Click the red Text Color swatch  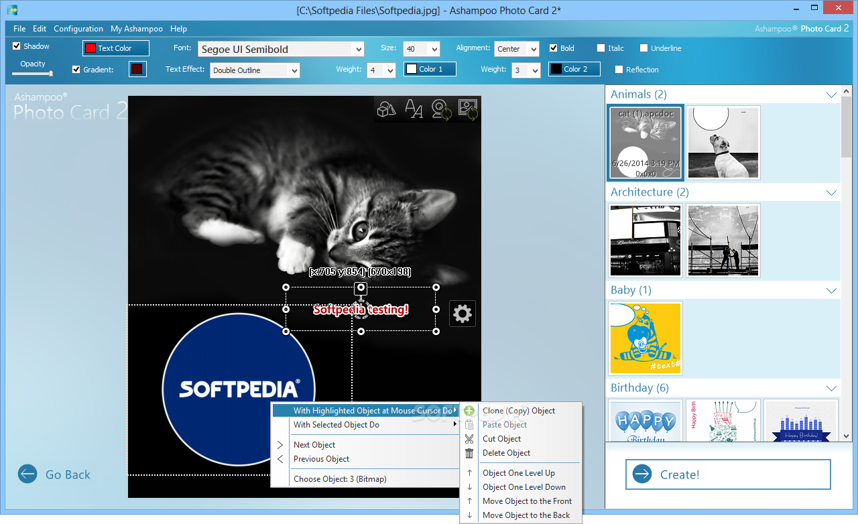90,48
